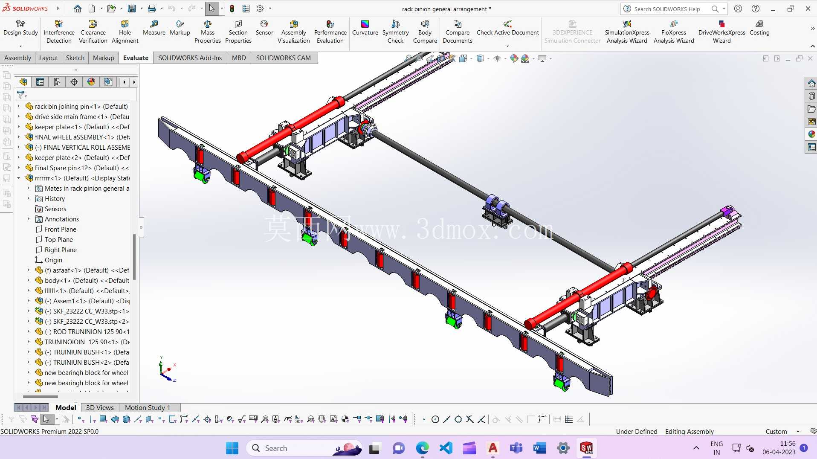Screen dimensions: 817x459
Task: Click the 3D Views tab button
Action: tap(100, 408)
